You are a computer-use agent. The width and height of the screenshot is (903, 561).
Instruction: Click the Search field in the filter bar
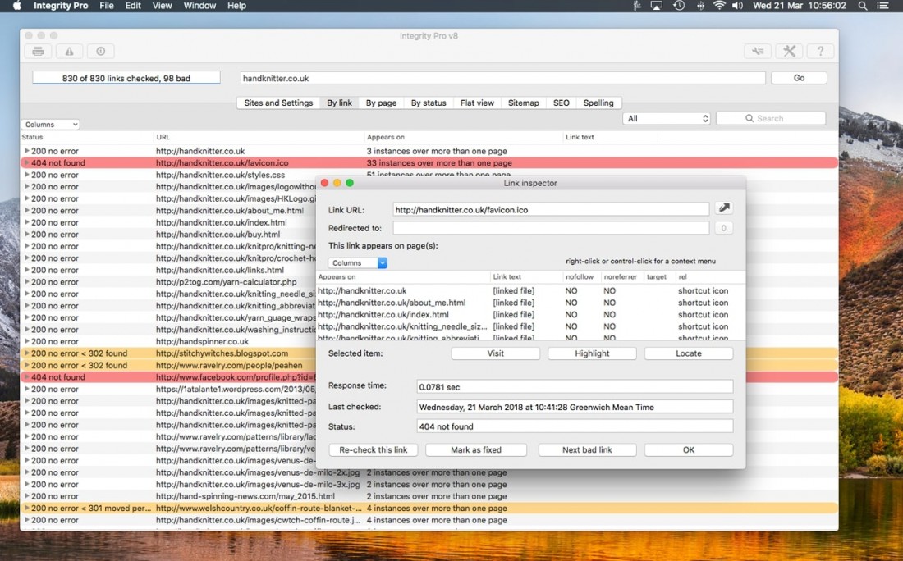tap(771, 117)
